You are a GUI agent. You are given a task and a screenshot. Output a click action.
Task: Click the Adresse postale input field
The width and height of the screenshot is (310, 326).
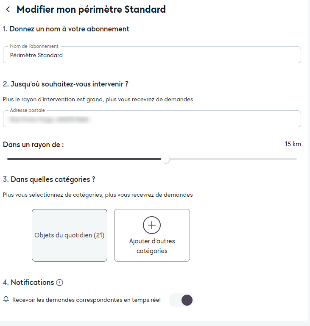pos(152,120)
